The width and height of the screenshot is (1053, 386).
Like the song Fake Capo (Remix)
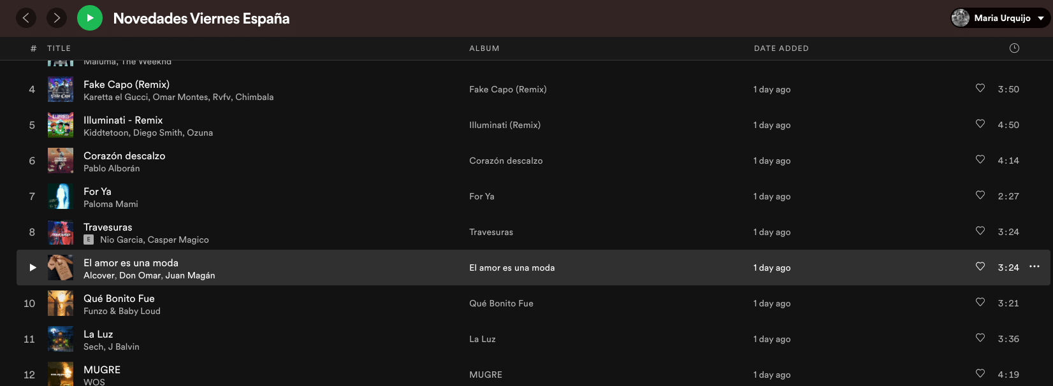click(x=980, y=89)
